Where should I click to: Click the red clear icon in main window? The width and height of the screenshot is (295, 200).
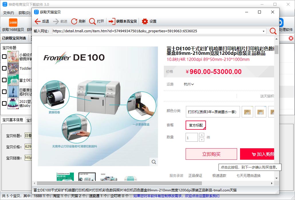coord(291,38)
